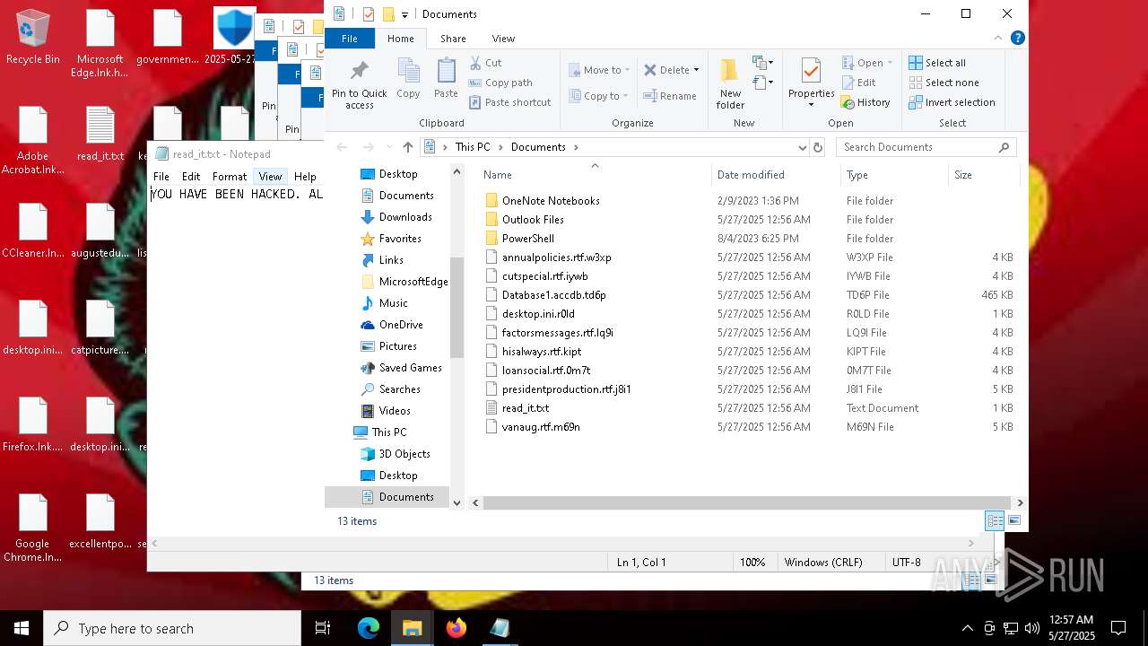Click the Cut scissors icon
The width and height of the screenshot is (1148, 646).
click(475, 63)
